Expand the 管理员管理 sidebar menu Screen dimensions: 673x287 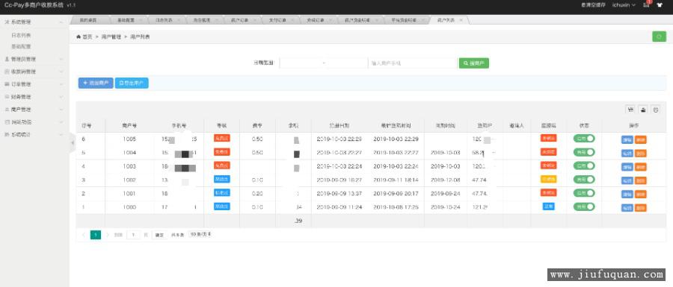(x=34, y=59)
